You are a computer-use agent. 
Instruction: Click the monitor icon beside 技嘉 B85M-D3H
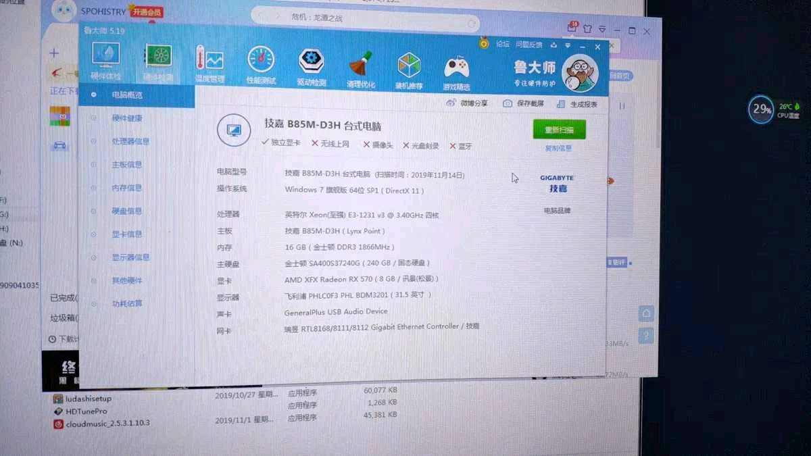click(x=234, y=130)
